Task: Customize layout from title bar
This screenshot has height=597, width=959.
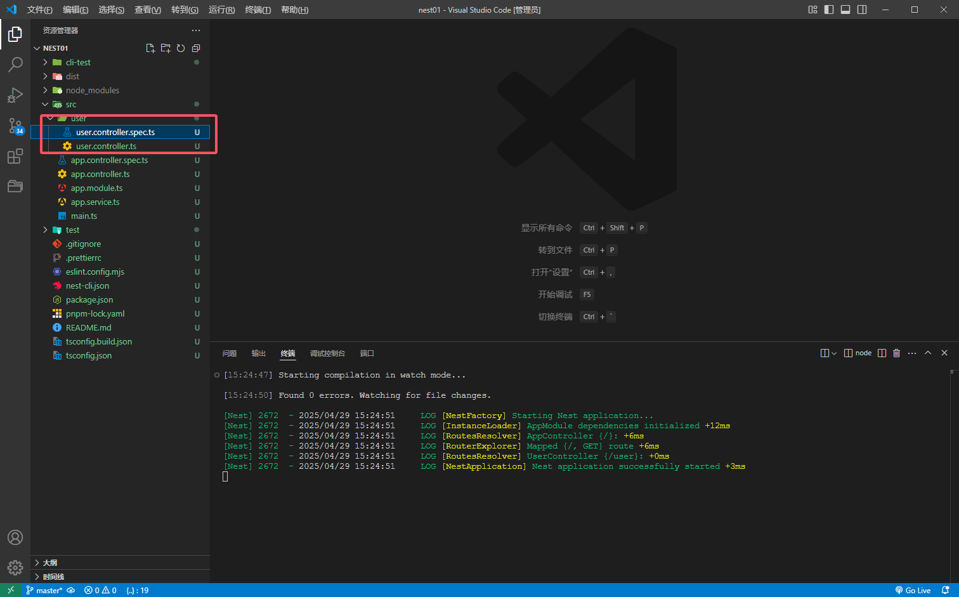Action: pyautogui.click(x=812, y=10)
